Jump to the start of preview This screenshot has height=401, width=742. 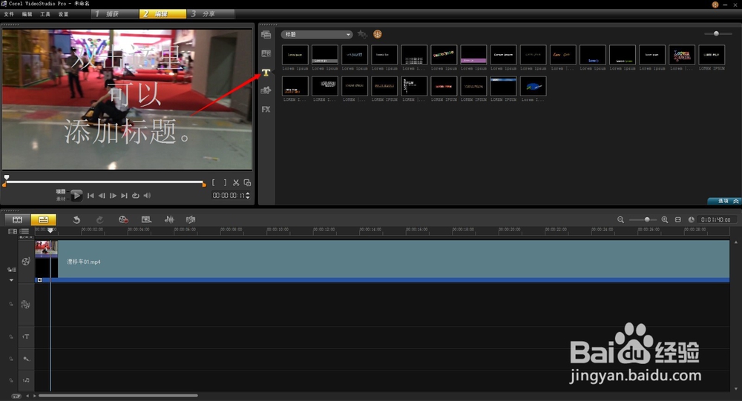pos(91,195)
